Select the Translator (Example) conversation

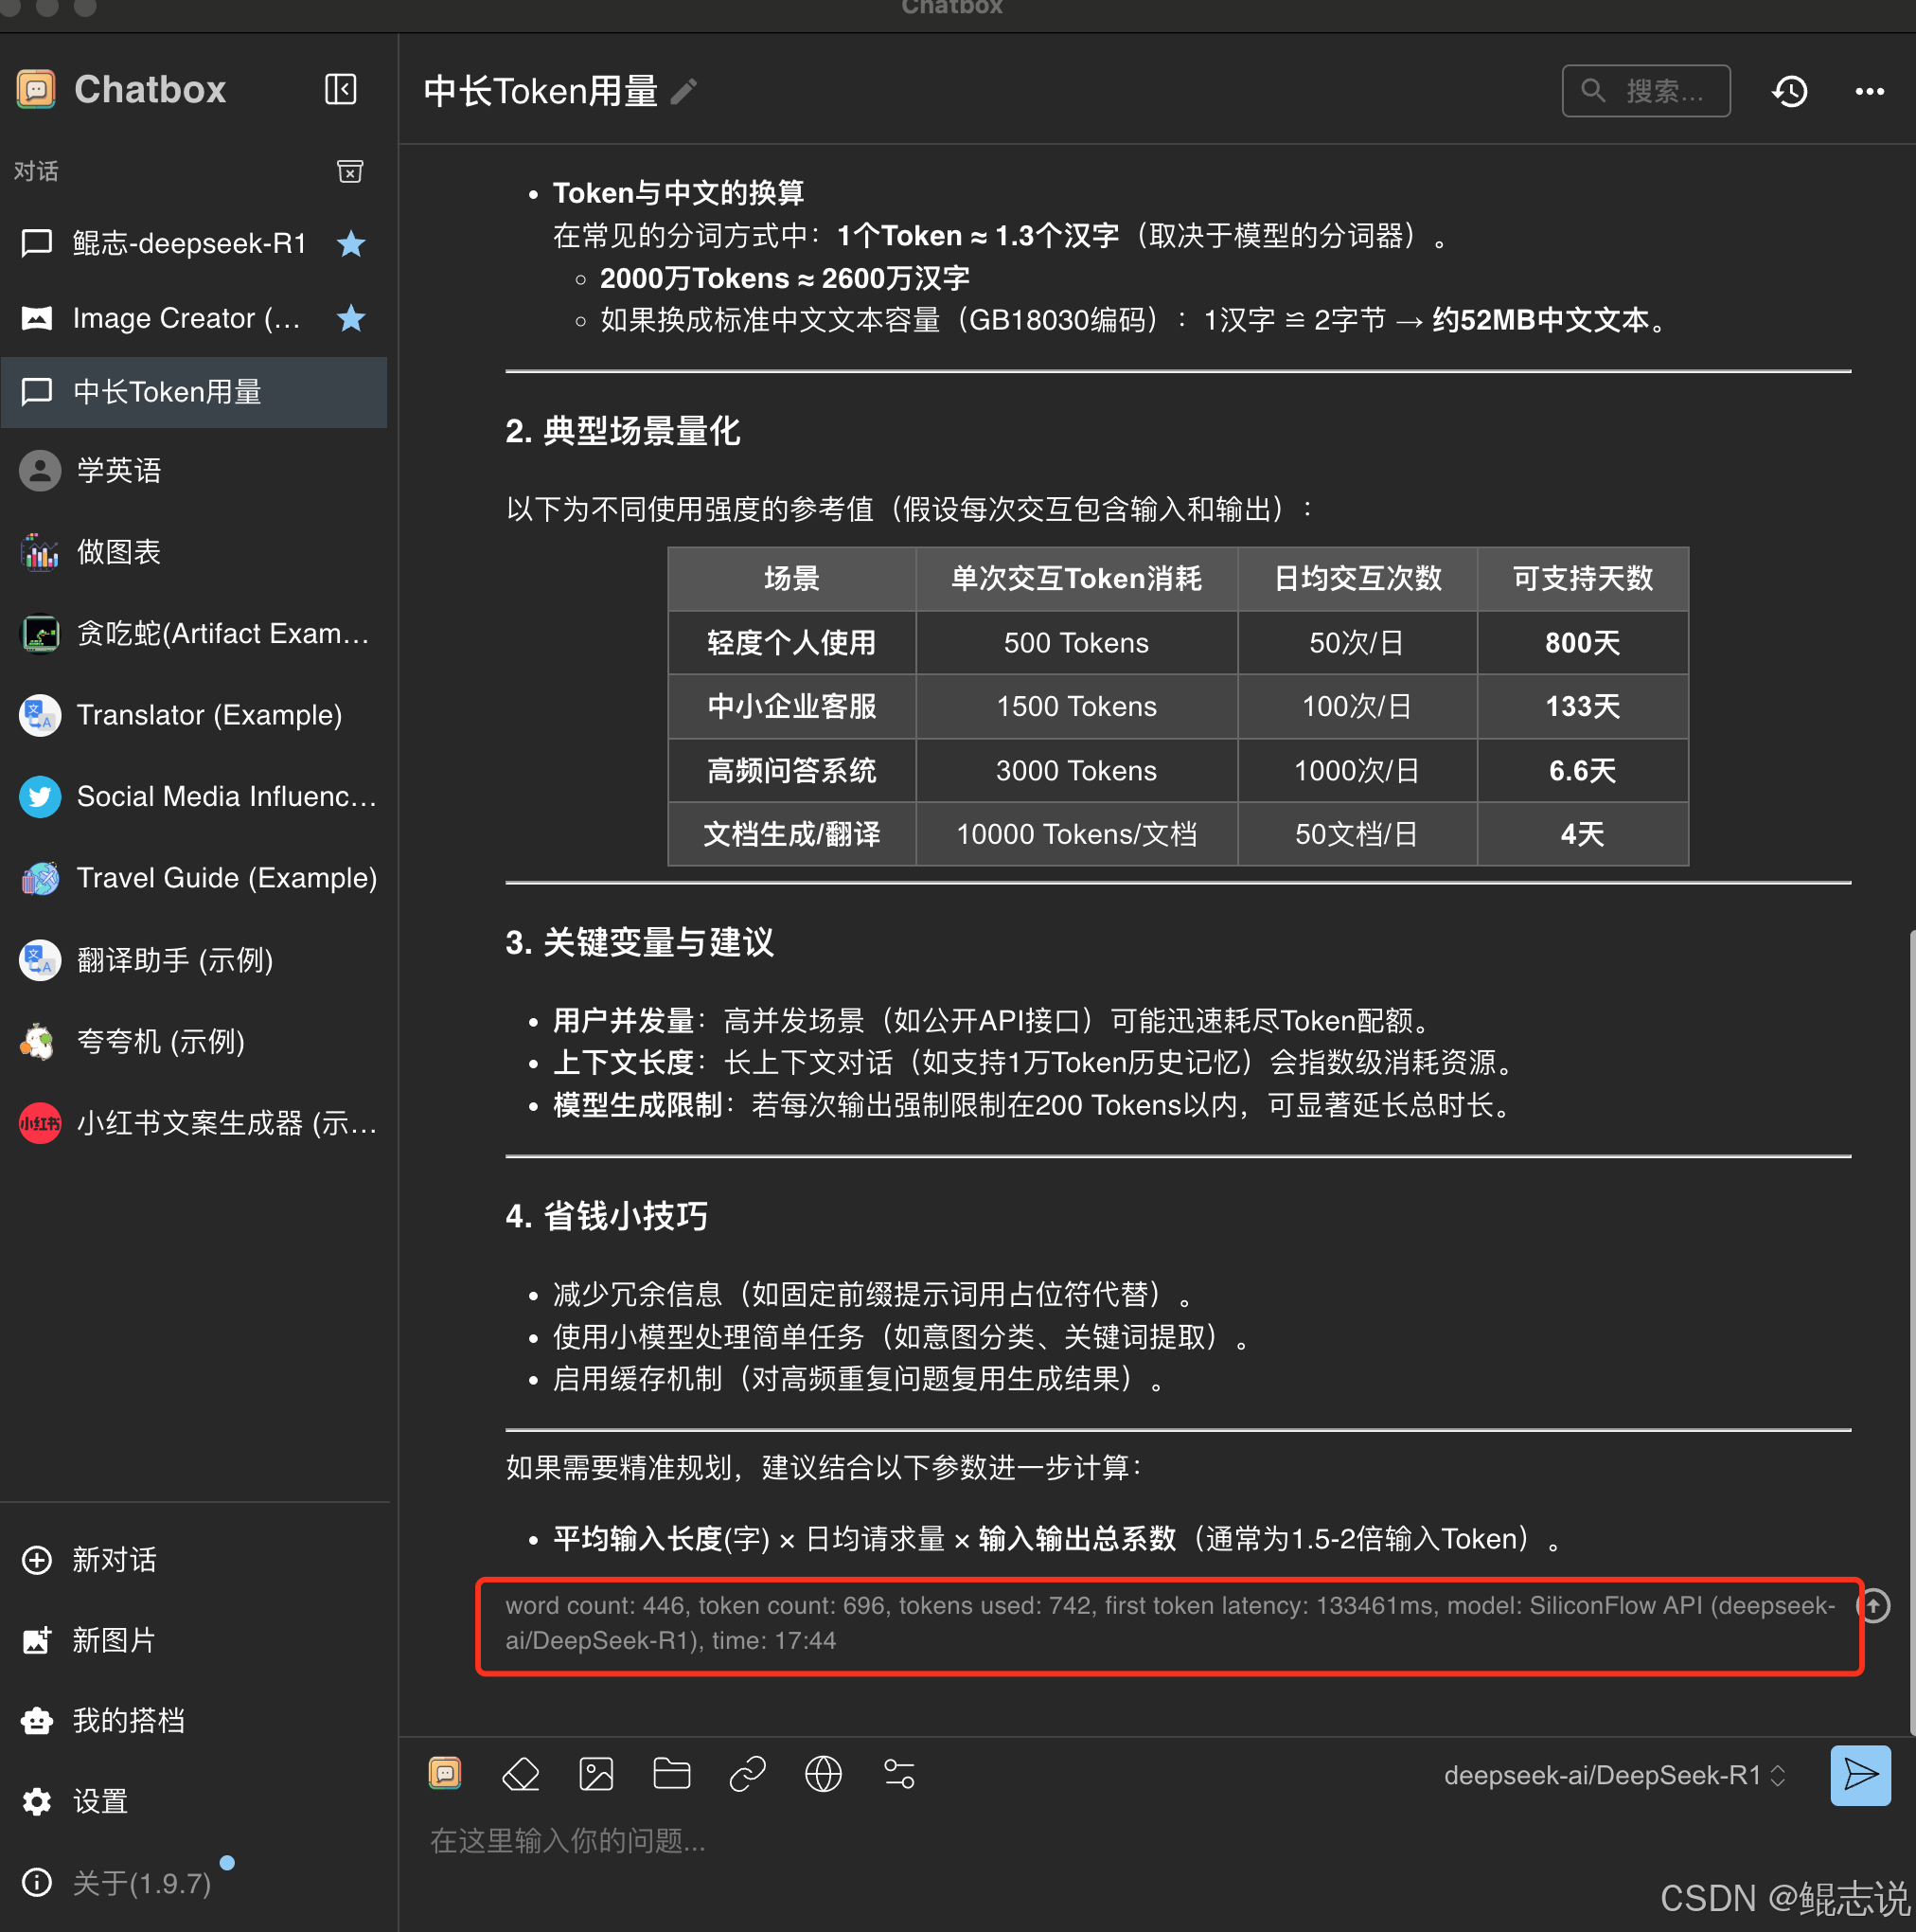pyautogui.click(x=209, y=716)
